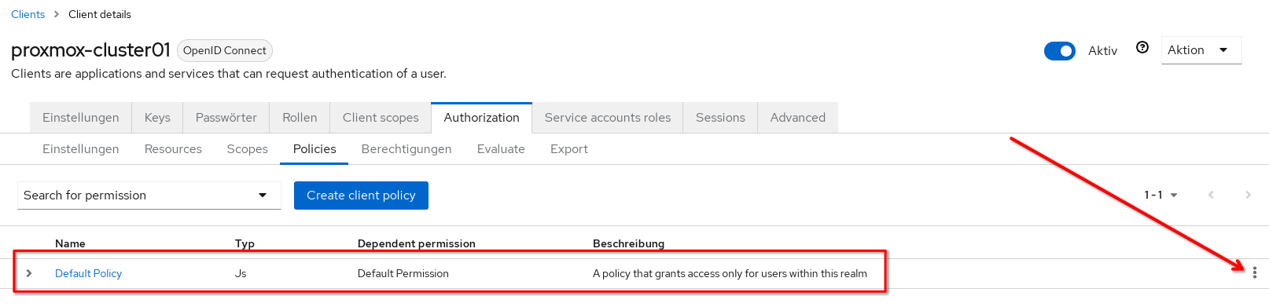Click the OpenID Connect label badge
The width and height of the screenshot is (1269, 307).
pos(225,50)
